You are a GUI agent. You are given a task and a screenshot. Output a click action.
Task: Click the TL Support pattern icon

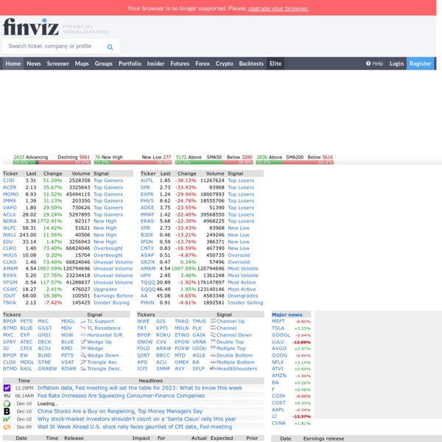[x=83, y=321]
